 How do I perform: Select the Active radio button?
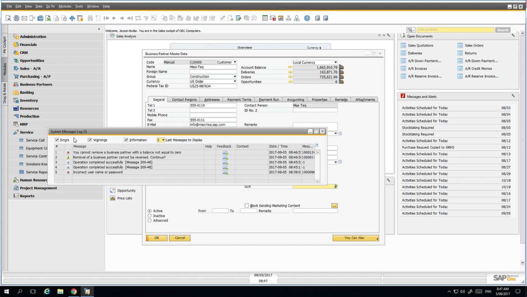149,211
